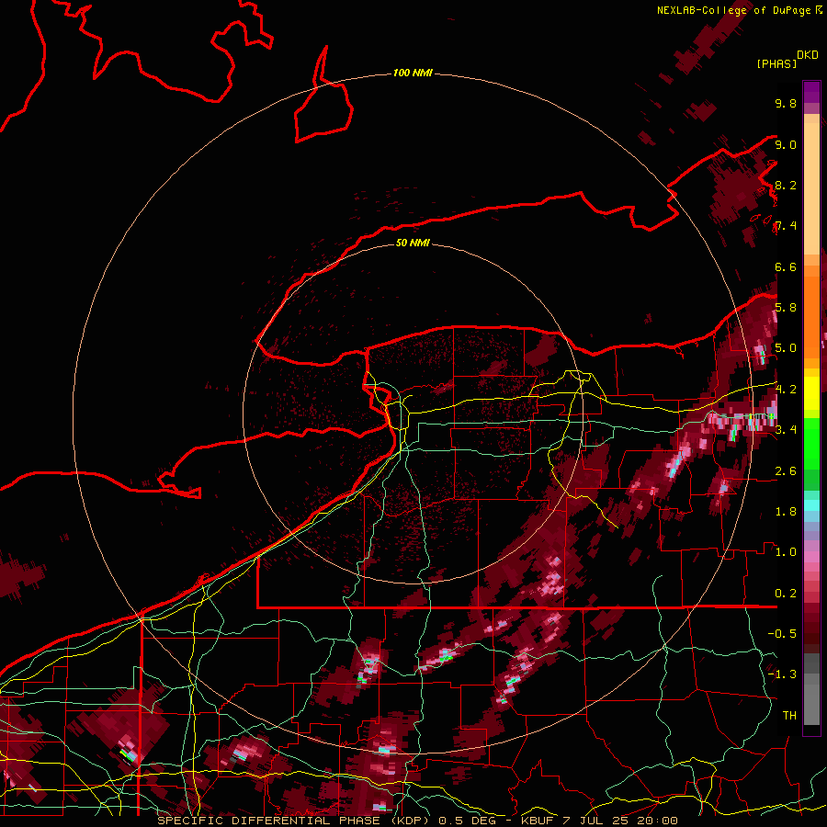Click the 1.0 scale value
The image size is (827, 827).
tap(786, 552)
